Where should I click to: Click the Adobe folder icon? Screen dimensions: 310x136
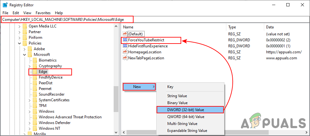30,49
